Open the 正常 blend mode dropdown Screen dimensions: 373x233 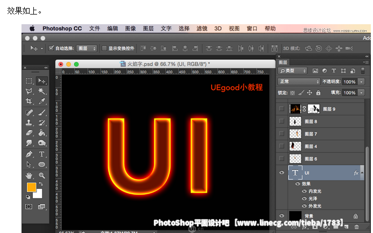point(299,81)
